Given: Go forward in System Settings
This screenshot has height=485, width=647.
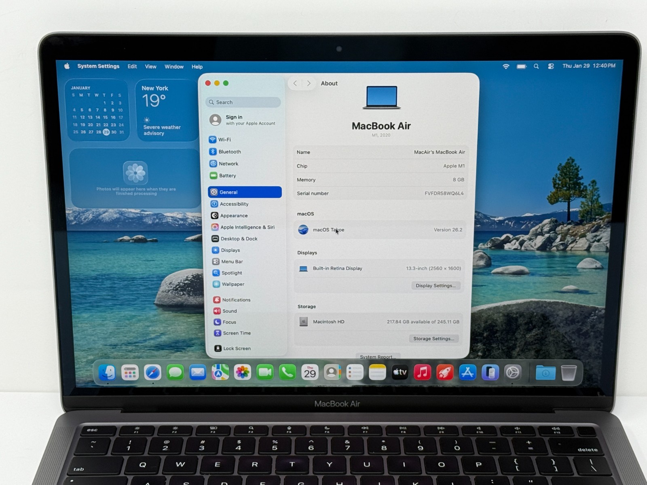Looking at the screenshot, I should pyautogui.click(x=309, y=83).
